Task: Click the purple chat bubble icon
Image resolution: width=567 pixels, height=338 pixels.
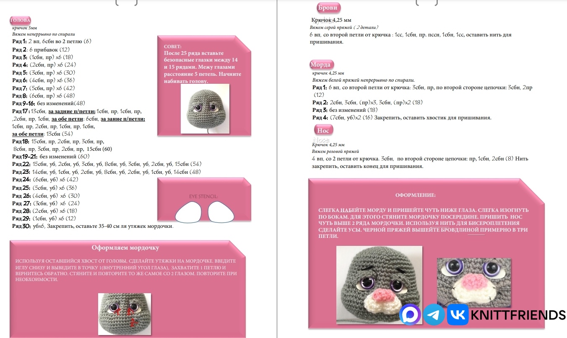Action: [410, 315]
